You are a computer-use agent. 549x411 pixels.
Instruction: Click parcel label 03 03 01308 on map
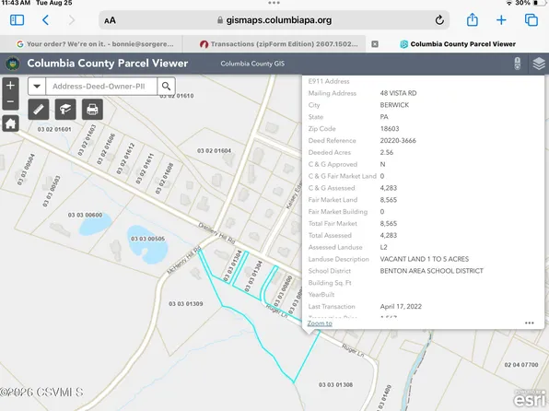(x=335, y=384)
